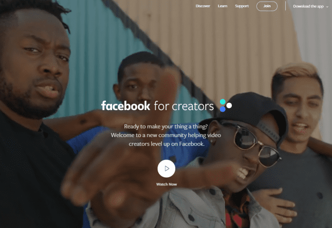332x228 pixels.
Task: Click the three-dot Creators logo icon
Action: (x=226, y=105)
